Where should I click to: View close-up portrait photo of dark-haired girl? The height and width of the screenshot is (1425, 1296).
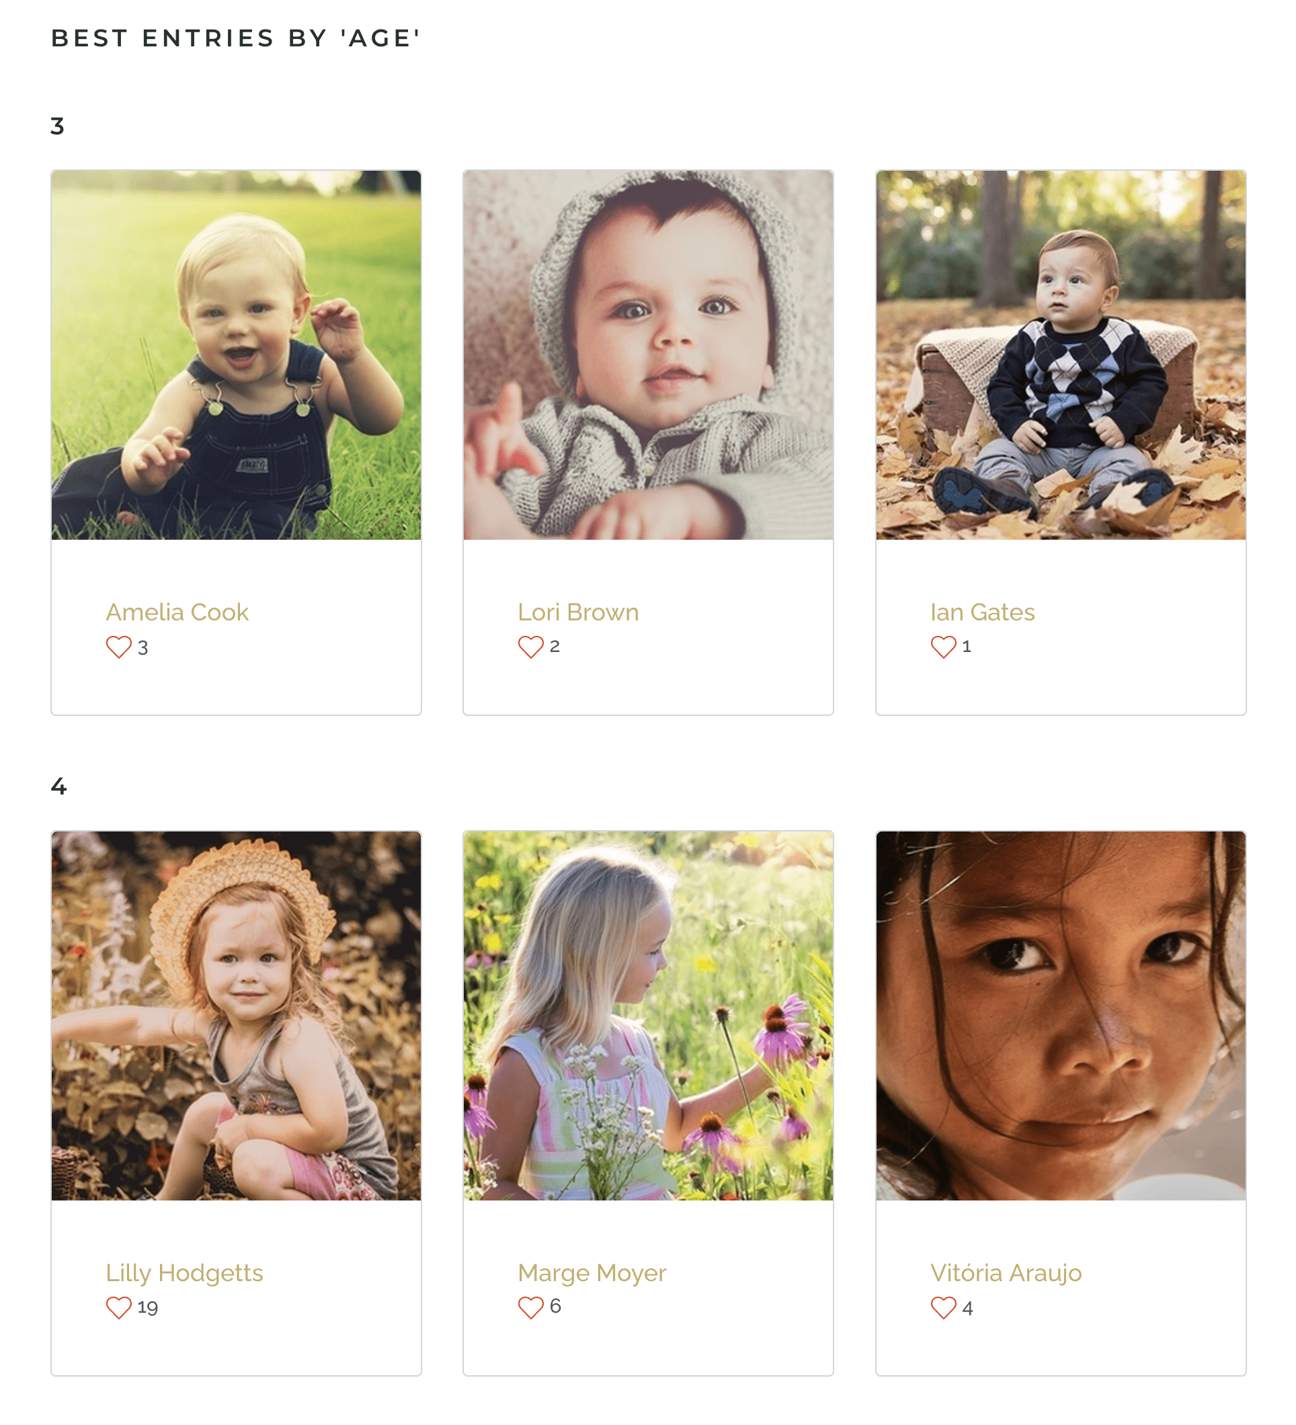point(1061,1016)
